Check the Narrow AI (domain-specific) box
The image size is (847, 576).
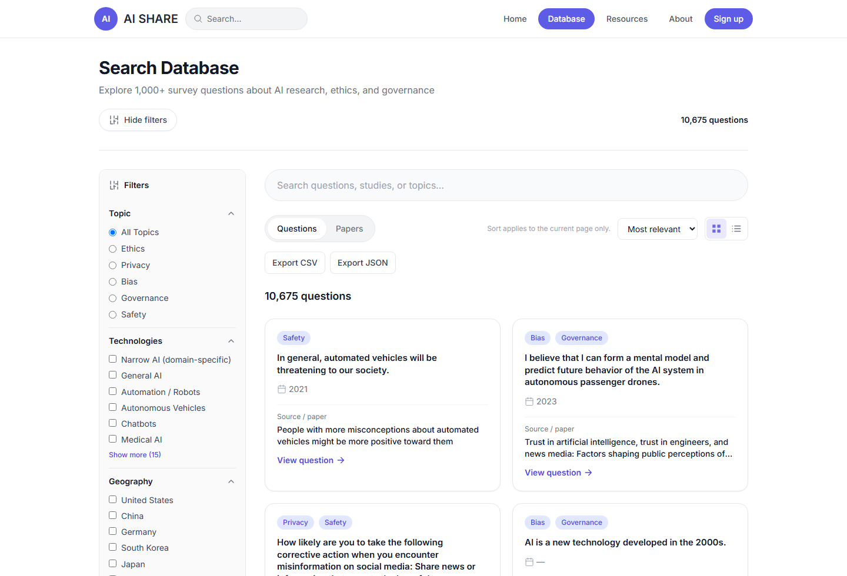pyautogui.click(x=113, y=359)
